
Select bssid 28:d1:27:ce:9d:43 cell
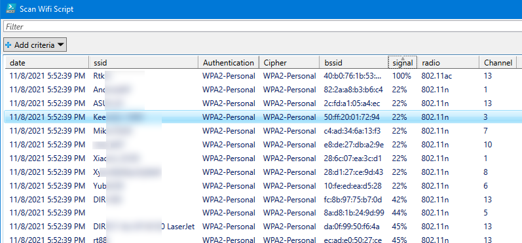click(353, 172)
